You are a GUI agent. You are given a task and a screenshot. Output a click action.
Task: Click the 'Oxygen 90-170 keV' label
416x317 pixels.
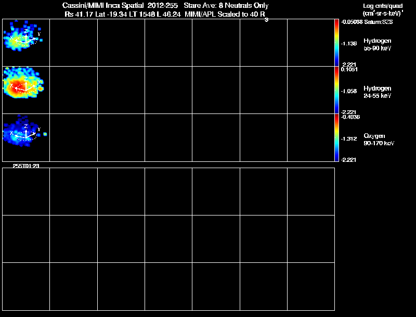379,140
